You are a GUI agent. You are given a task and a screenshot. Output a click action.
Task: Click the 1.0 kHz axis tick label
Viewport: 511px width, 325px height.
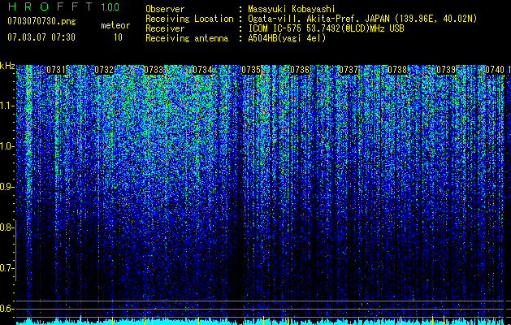click(6, 146)
